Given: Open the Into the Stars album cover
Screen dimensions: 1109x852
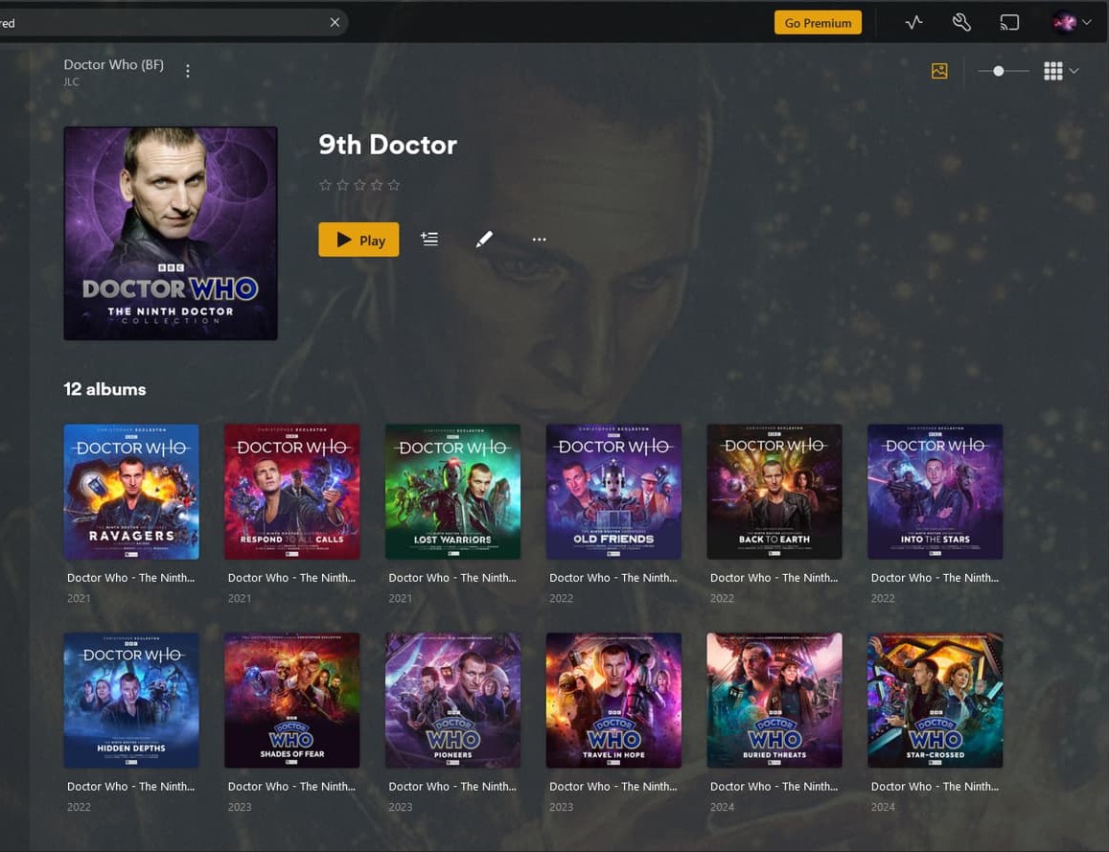Looking at the screenshot, I should [x=935, y=492].
